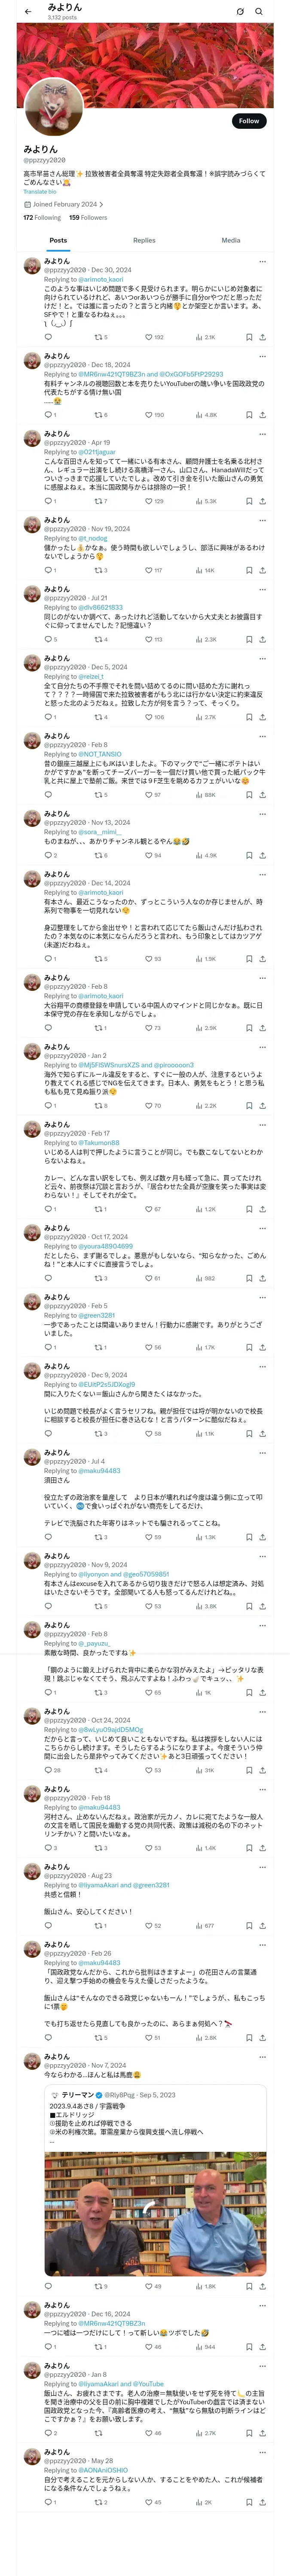Screen dimensions: 290x2576
Task: Click the Translate bio link
Action: 40,192
